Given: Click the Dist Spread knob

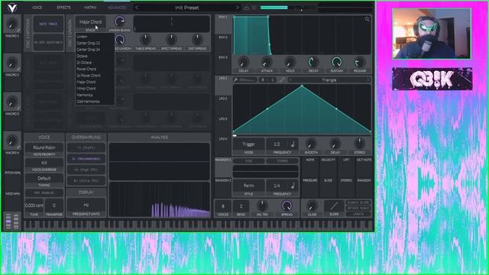Looking at the screenshot, I should 197,40.
